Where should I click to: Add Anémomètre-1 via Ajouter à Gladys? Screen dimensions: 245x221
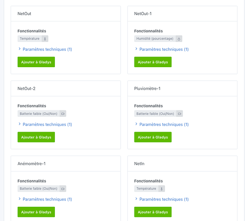(36, 212)
